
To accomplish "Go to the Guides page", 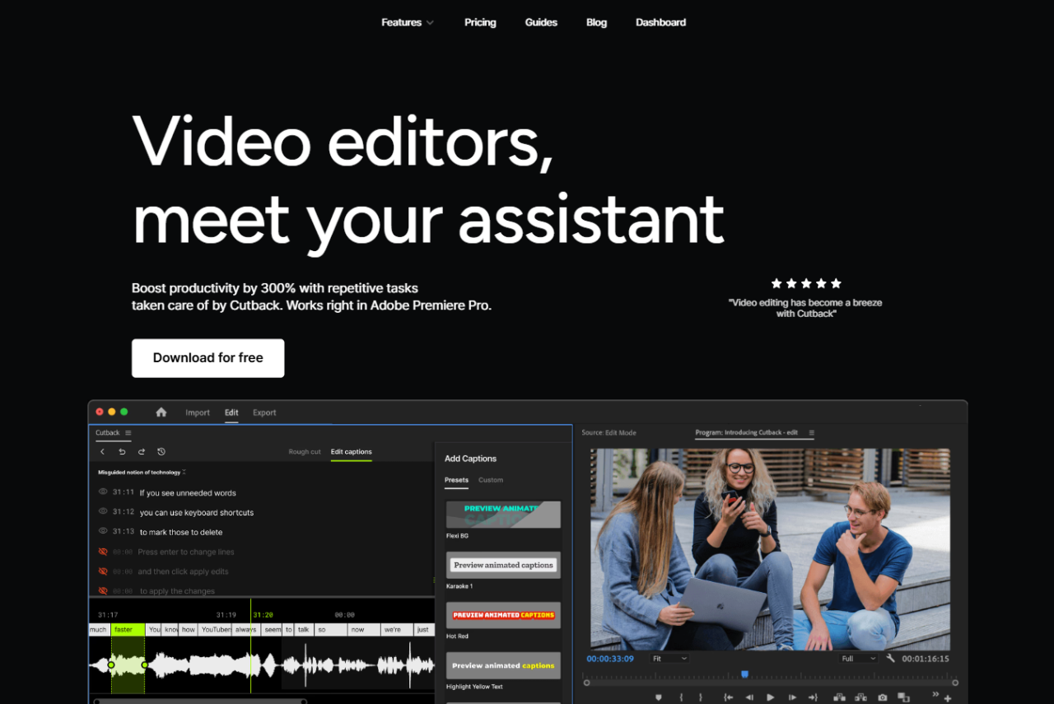I will [541, 22].
